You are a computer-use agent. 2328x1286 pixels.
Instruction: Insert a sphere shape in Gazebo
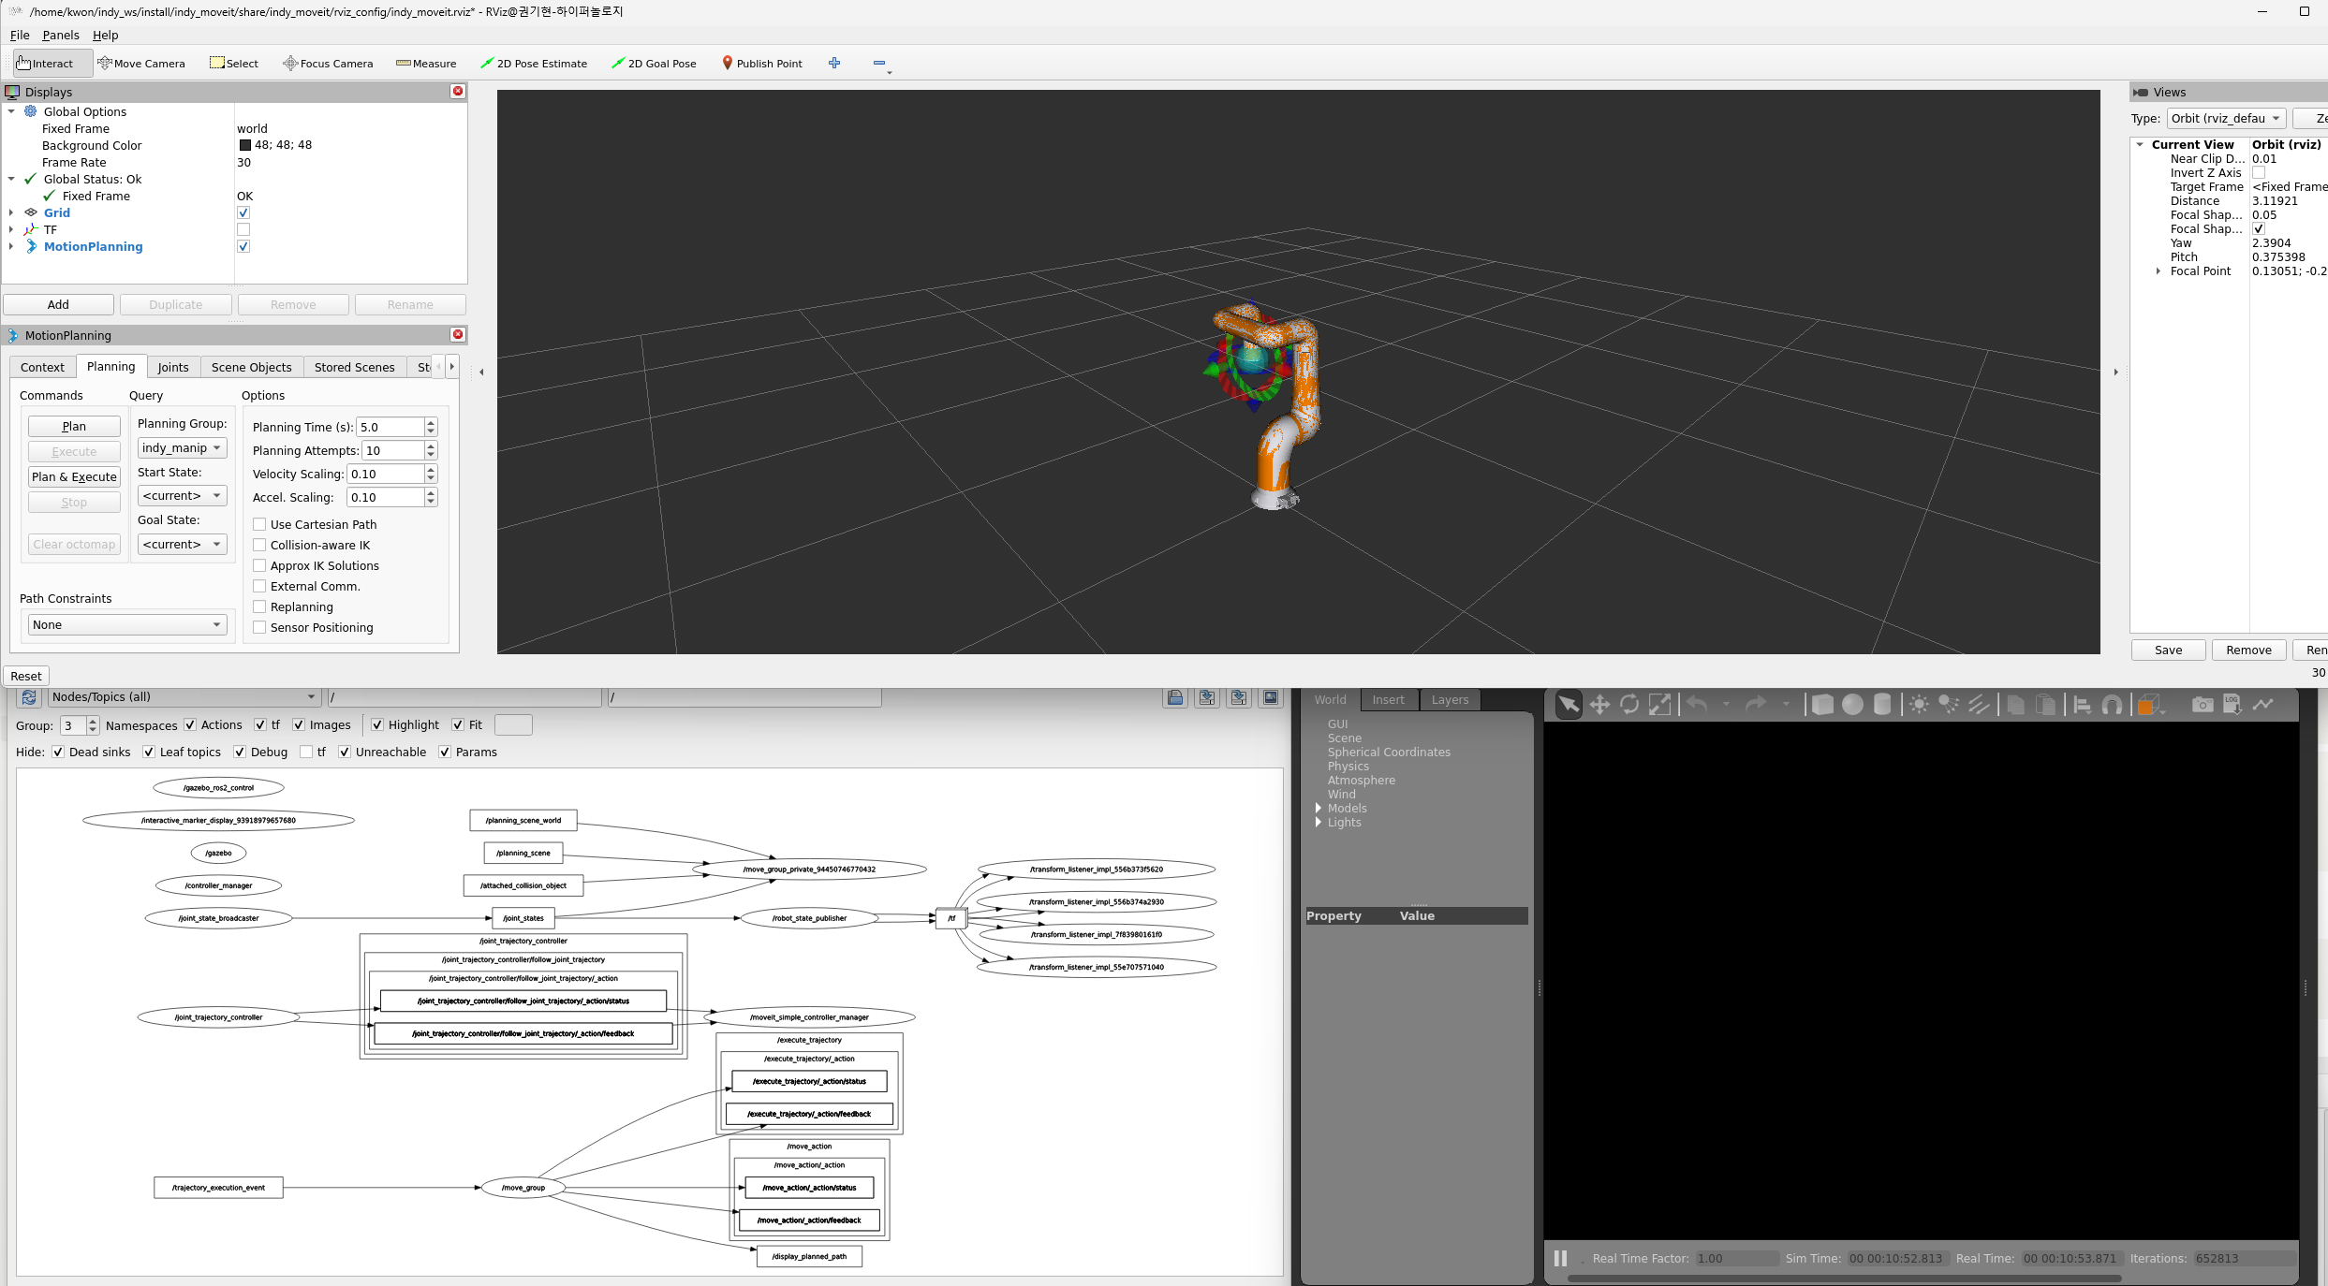point(1854,705)
